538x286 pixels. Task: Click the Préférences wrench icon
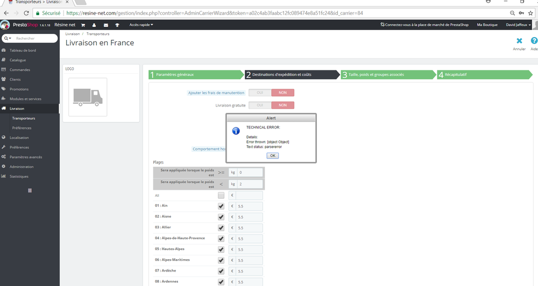pyautogui.click(x=3, y=147)
